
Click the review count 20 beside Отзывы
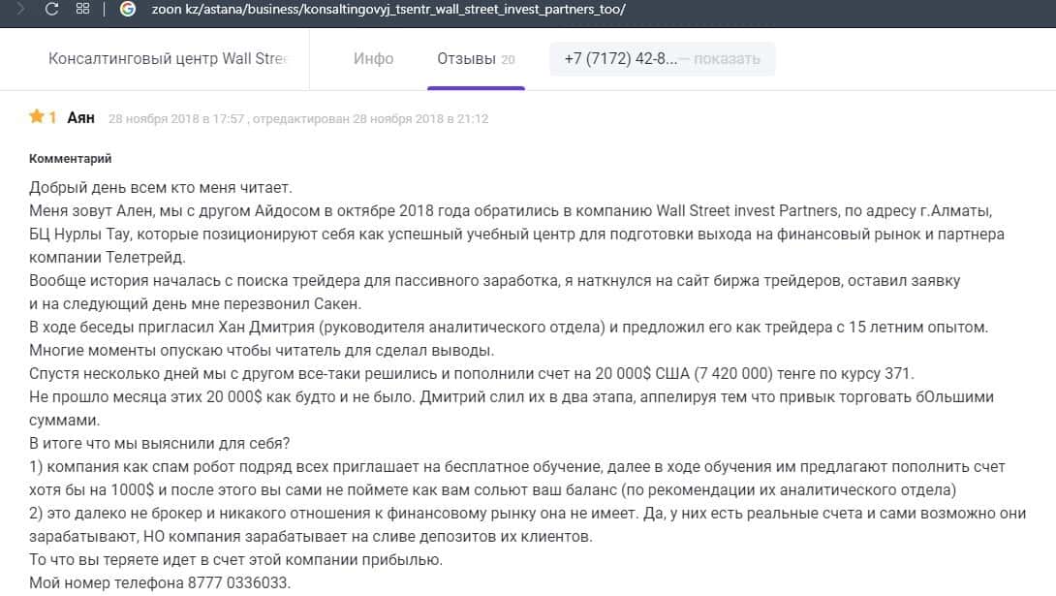click(508, 60)
